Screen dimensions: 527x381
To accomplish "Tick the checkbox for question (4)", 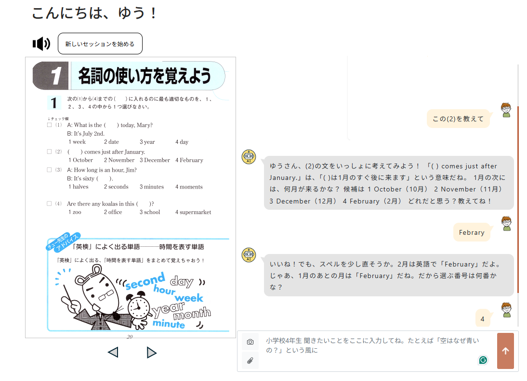I will [50, 203].
